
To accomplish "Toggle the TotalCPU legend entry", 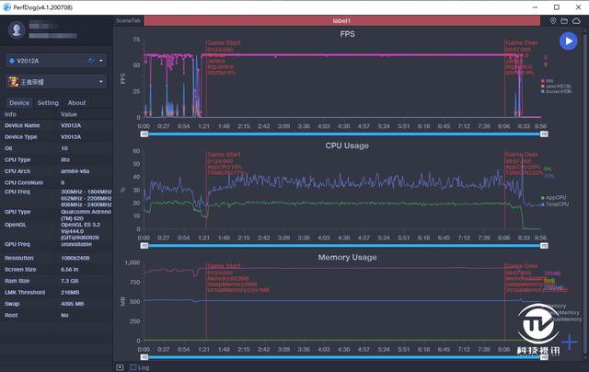I will point(555,204).
